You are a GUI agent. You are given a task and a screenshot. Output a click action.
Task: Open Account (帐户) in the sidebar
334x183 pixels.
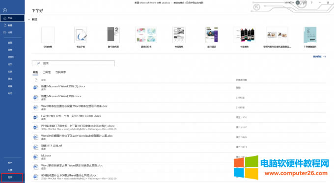coord(10,163)
